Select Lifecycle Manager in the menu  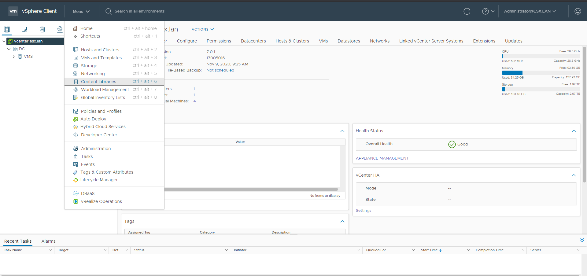point(99,180)
